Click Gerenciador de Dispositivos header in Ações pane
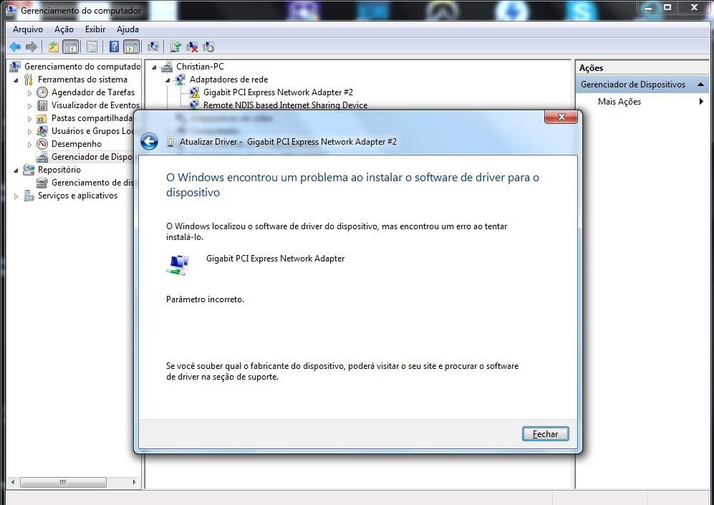The height and width of the screenshot is (505, 714). [x=643, y=85]
